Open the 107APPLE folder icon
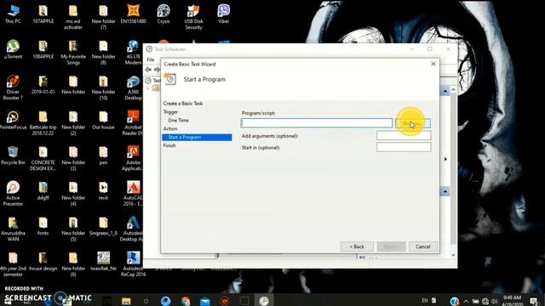The width and height of the screenshot is (545, 306). (43, 14)
